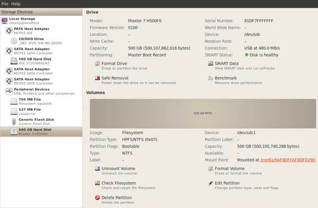The height and width of the screenshot is (208, 318).
Task: Click the serial number '81DF7FFFFFFF'
Action: coord(259,21)
